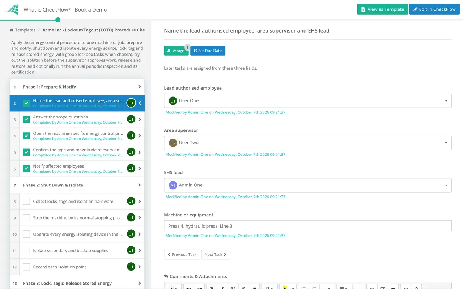Click the U1 avatar on 'Confirm the type and magnitude' task
463x289 pixels.
(131, 152)
